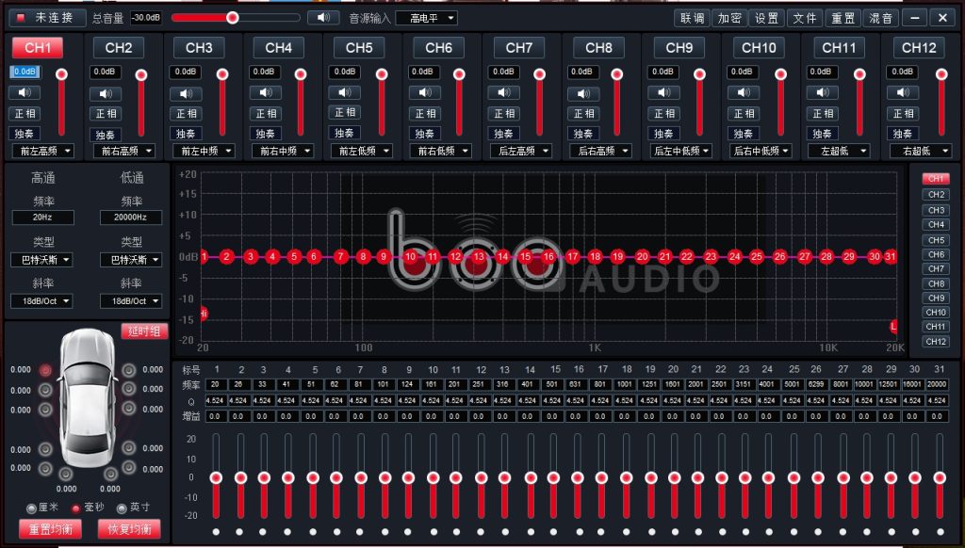
Task: Click the 总音量 value field -30.0dB
Action: click(146, 18)
